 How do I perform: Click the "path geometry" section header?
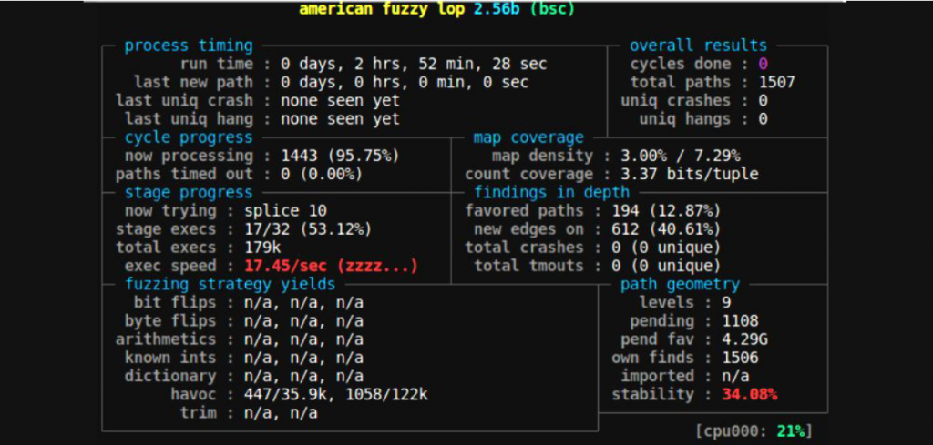(x=680, y=284)
